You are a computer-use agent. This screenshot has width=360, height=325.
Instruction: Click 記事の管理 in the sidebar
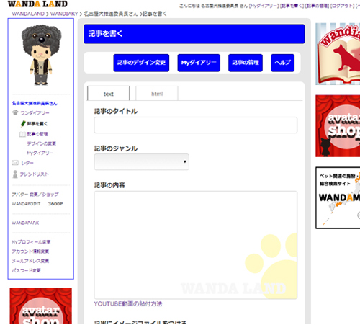[37, 134]
